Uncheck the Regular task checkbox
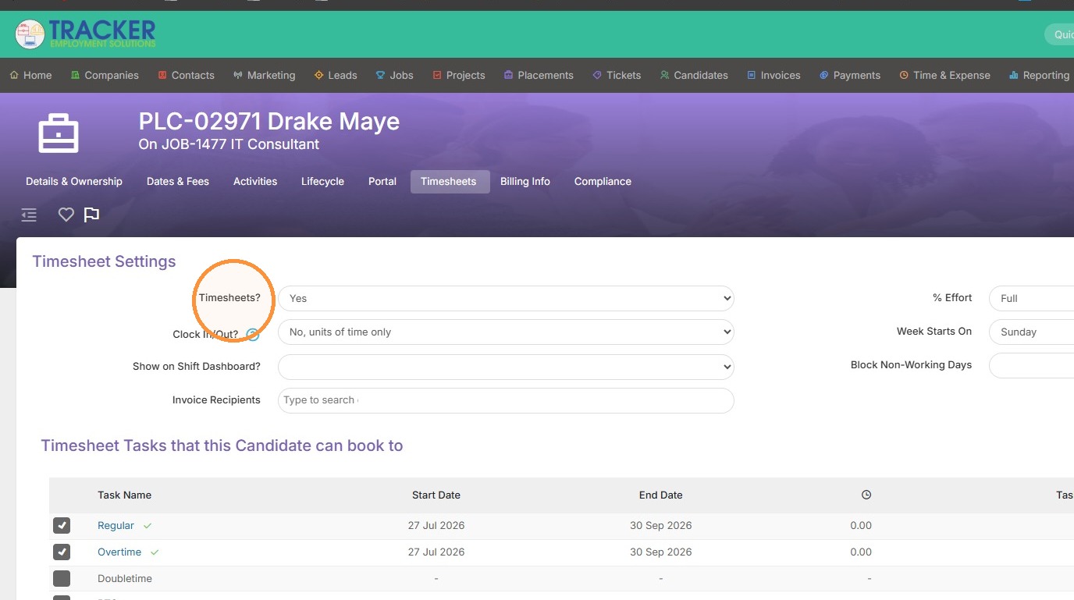The width and height of the screenshot is (1074, 600). [62, 526]
